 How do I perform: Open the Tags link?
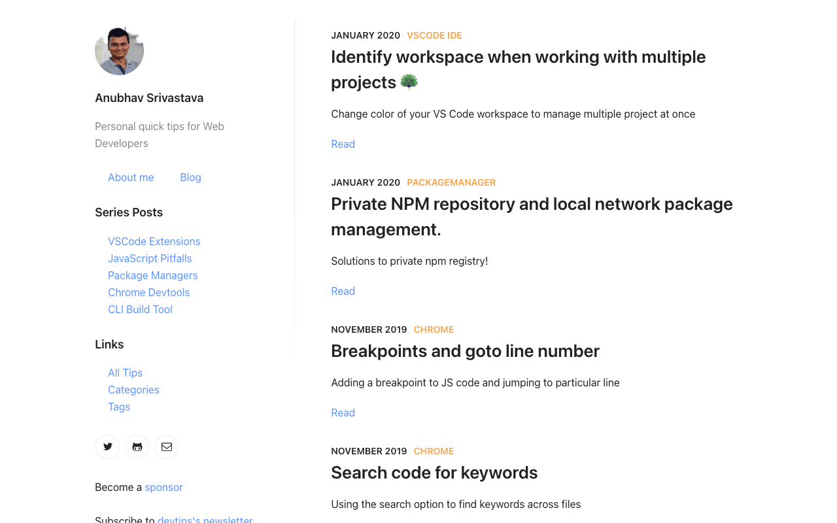(119, 407)
